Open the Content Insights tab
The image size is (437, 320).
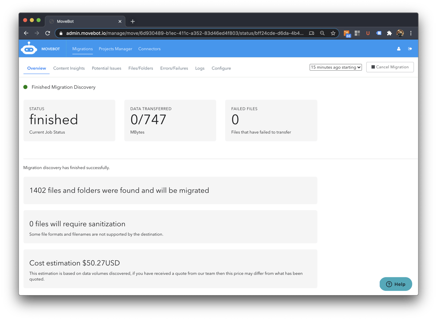pos(69,68)
